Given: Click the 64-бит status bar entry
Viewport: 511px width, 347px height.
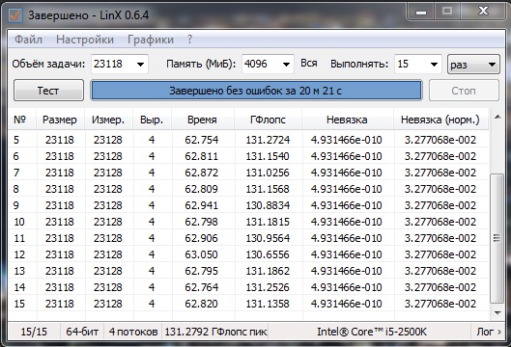Looking at the screenshot, I should [82, 332].
